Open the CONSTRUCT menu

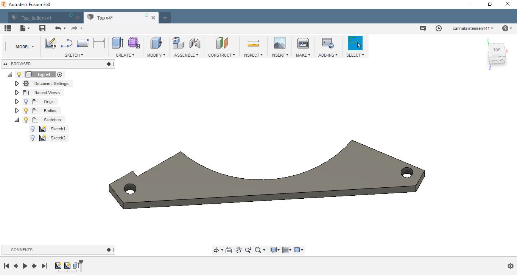(x=221, y=55)
